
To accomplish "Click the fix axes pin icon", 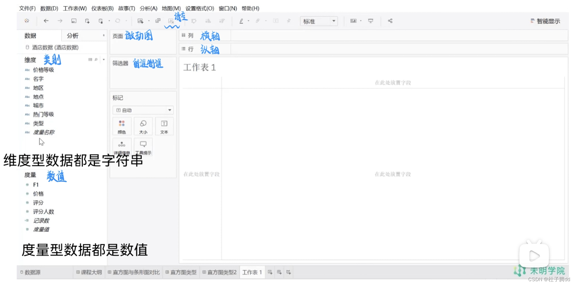I will 289,21.
